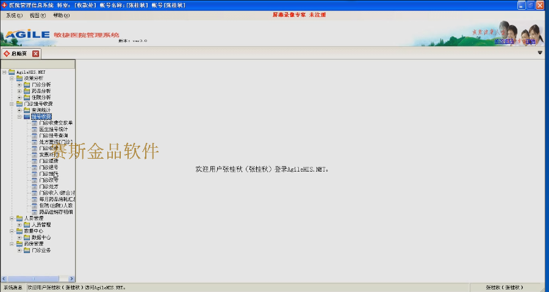Collapse the AgileHIS.NET root node

[x=4, y=72]
